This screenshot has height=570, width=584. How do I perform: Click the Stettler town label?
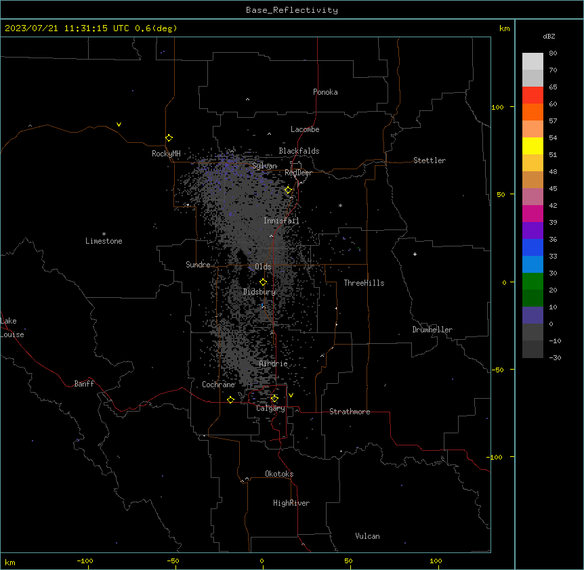pyautogui.click(x=430, y=160)
